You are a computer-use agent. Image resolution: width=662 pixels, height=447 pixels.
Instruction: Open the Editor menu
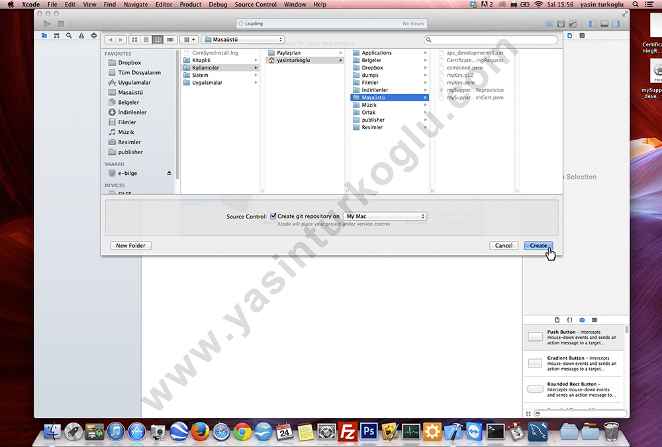(164, 4)
